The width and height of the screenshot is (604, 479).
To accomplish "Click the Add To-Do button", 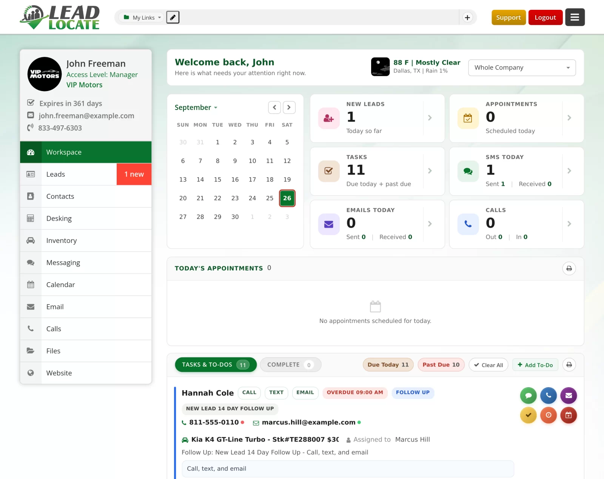I will pos(535,365).
